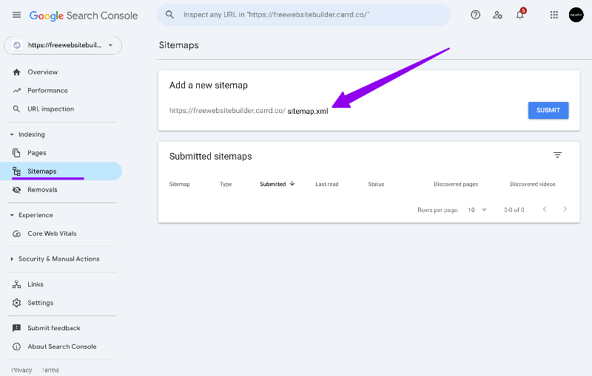The image size is (592, 376).
Task: Click the Sitemaps tree icon
Action: 16,171
